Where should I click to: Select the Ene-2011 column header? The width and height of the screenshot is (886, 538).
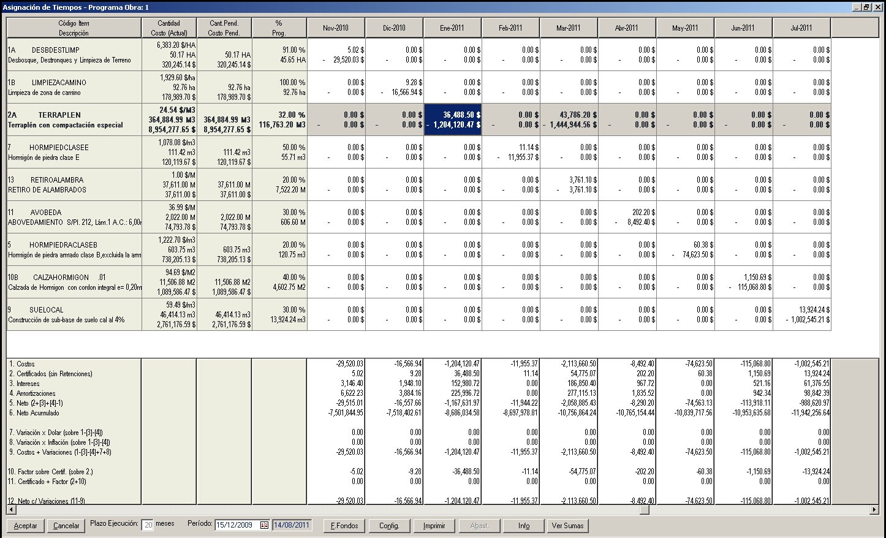(x=452, y=28)
